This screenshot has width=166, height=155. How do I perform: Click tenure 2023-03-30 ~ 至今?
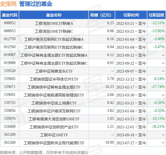tap(131, 95)
